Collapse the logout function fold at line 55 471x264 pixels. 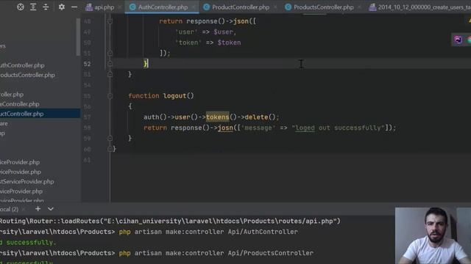110,96
